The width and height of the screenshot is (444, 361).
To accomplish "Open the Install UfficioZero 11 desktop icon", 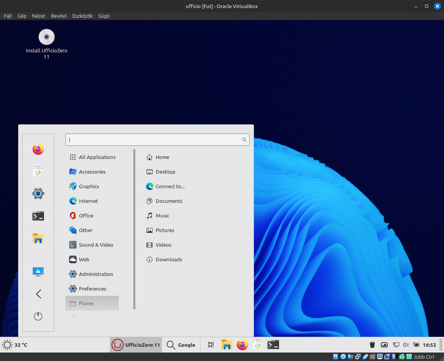I will coord(46,44).
